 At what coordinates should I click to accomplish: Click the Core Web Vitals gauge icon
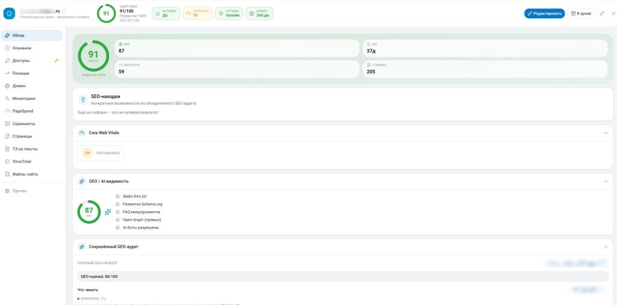82,133
